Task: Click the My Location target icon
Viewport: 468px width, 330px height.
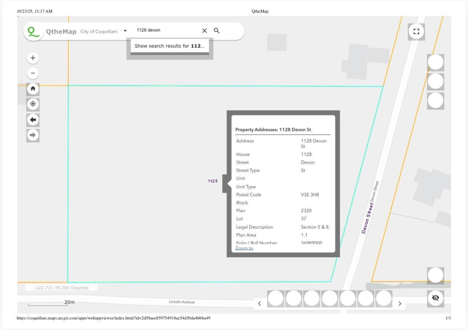Action: (x=33, y=104)
